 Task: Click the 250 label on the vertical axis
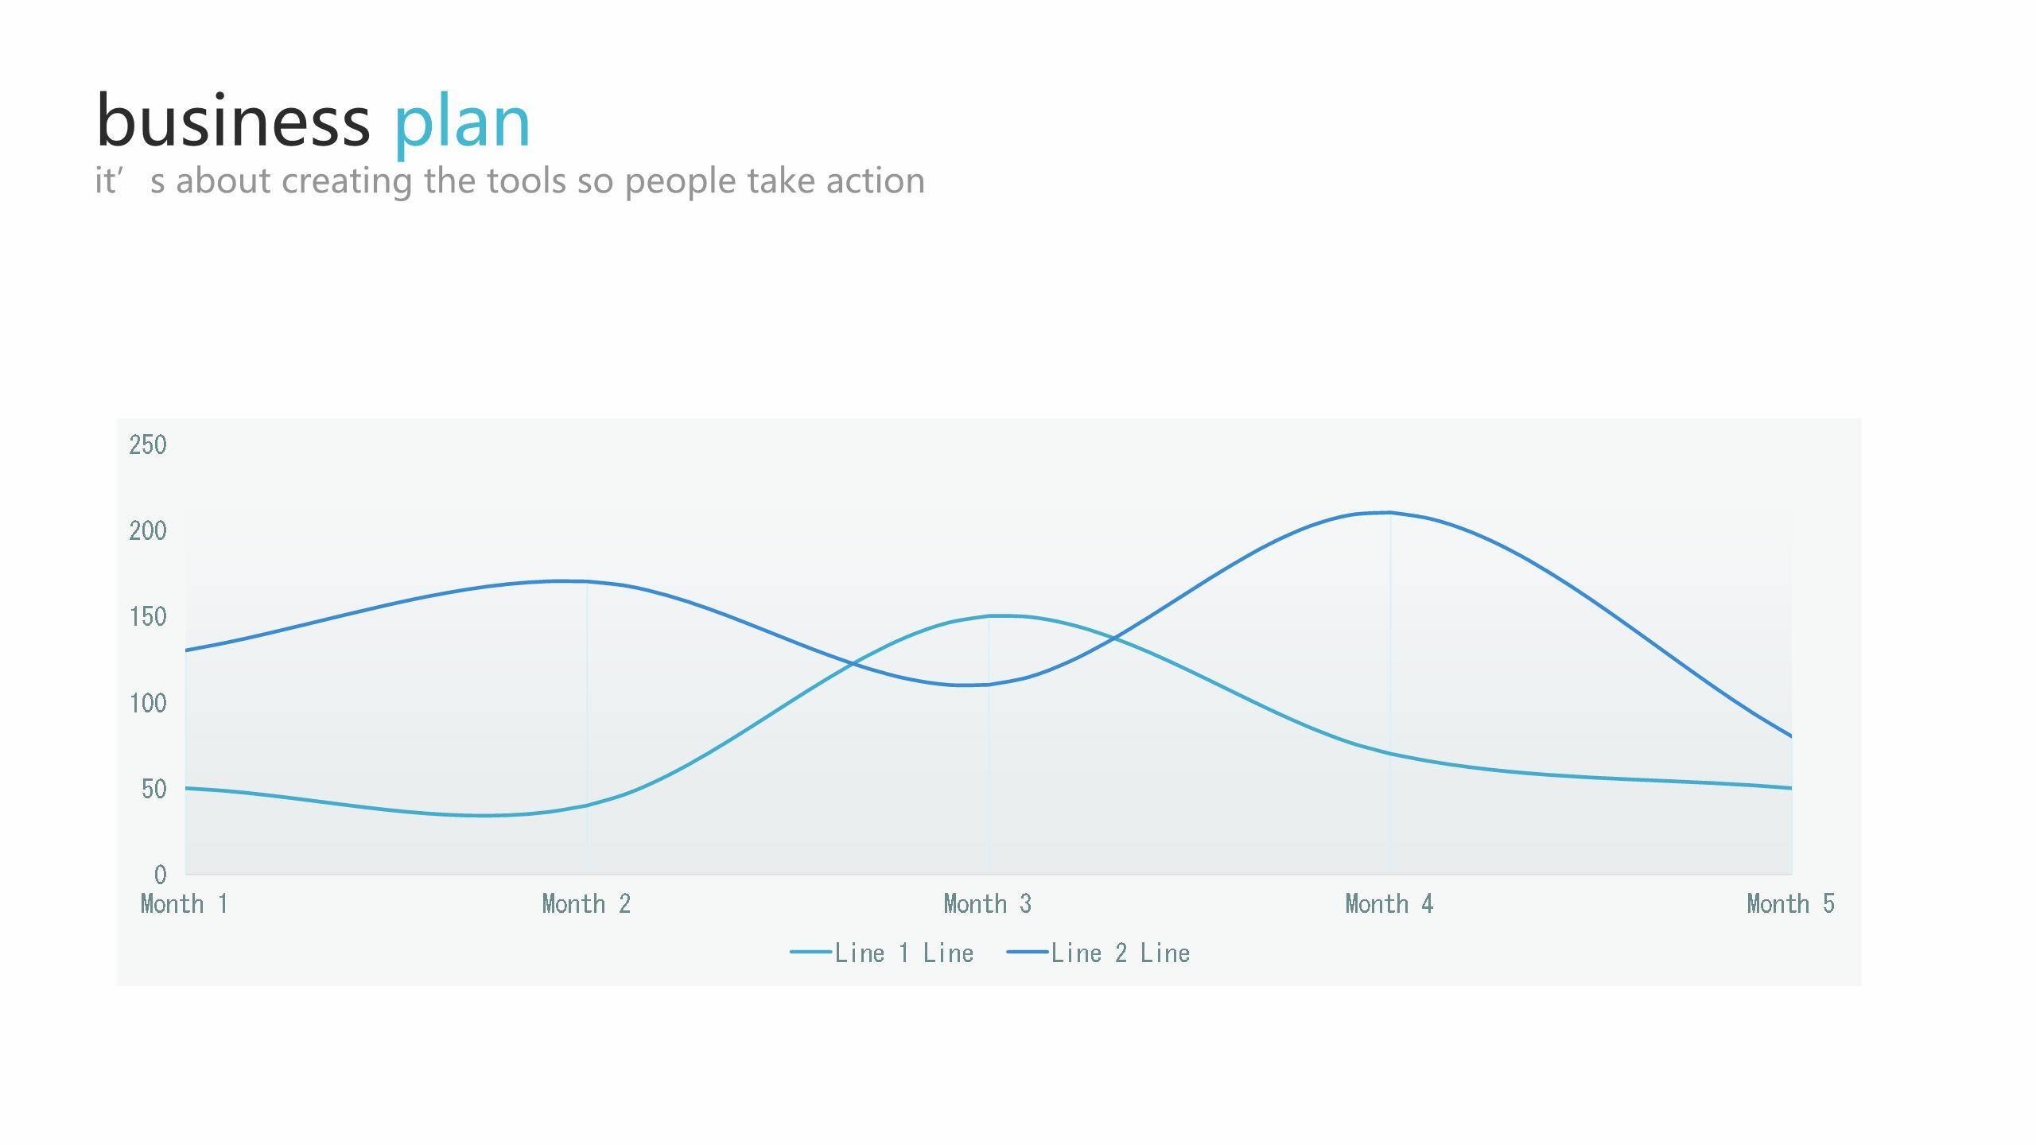[x=148, y=444]
